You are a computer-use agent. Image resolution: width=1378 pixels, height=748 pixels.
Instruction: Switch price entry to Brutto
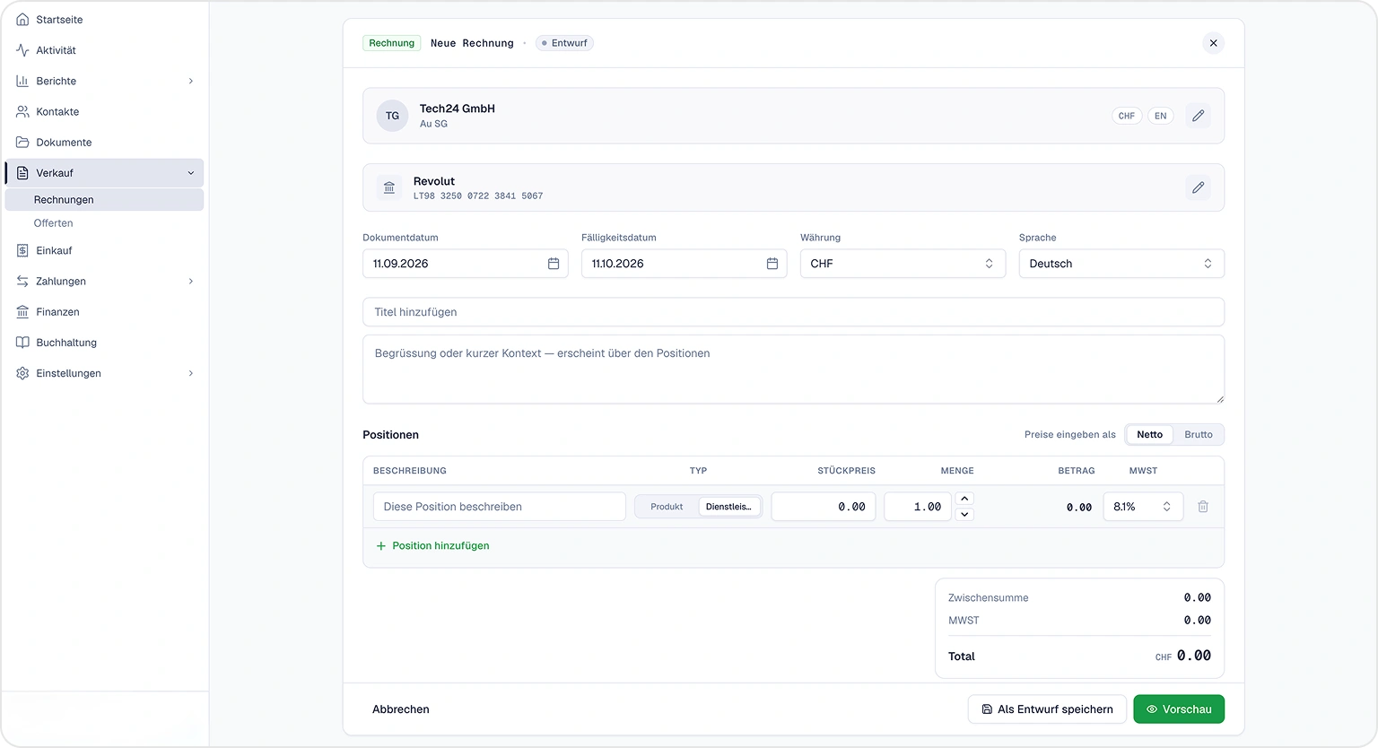(x=1198, y=435)
